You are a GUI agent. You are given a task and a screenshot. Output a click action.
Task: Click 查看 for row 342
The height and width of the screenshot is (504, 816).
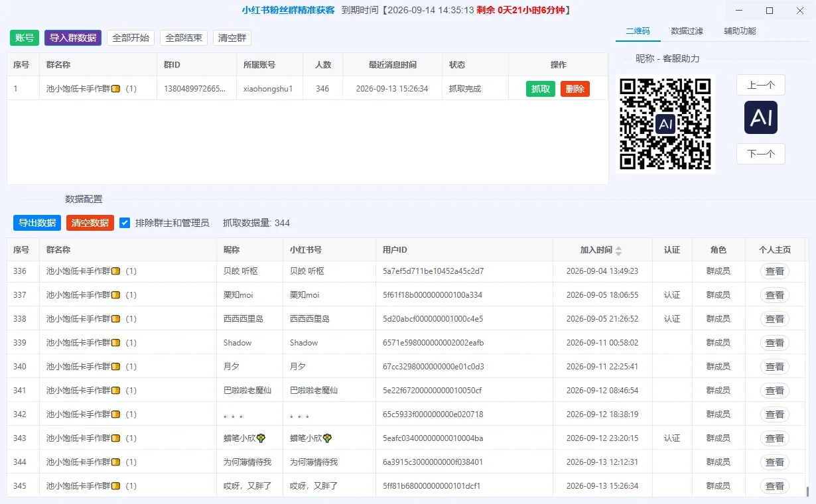[775, 414]
